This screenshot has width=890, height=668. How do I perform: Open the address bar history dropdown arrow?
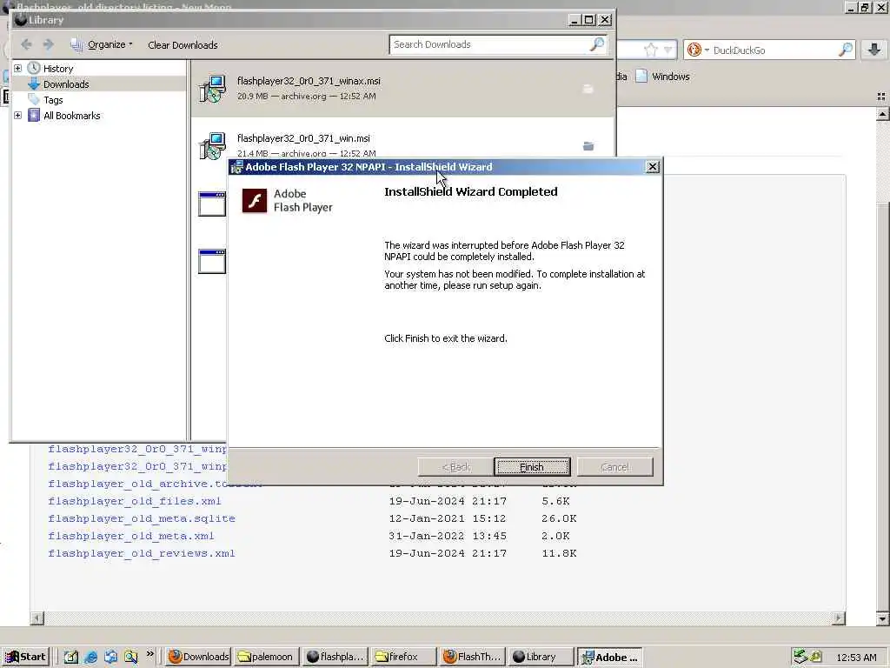point(667,50)
